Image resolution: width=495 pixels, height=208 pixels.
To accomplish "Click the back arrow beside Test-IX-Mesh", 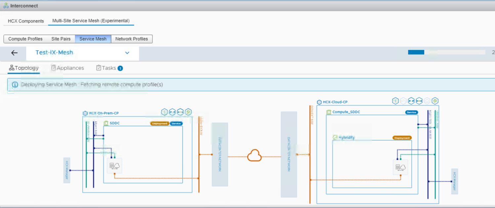I will click(14, 53).
